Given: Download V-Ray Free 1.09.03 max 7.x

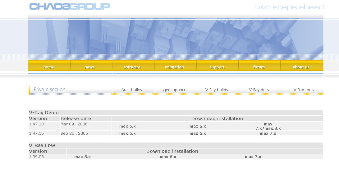Looking at the screenshot, I should pyautogui.click(x=253, y=157).
